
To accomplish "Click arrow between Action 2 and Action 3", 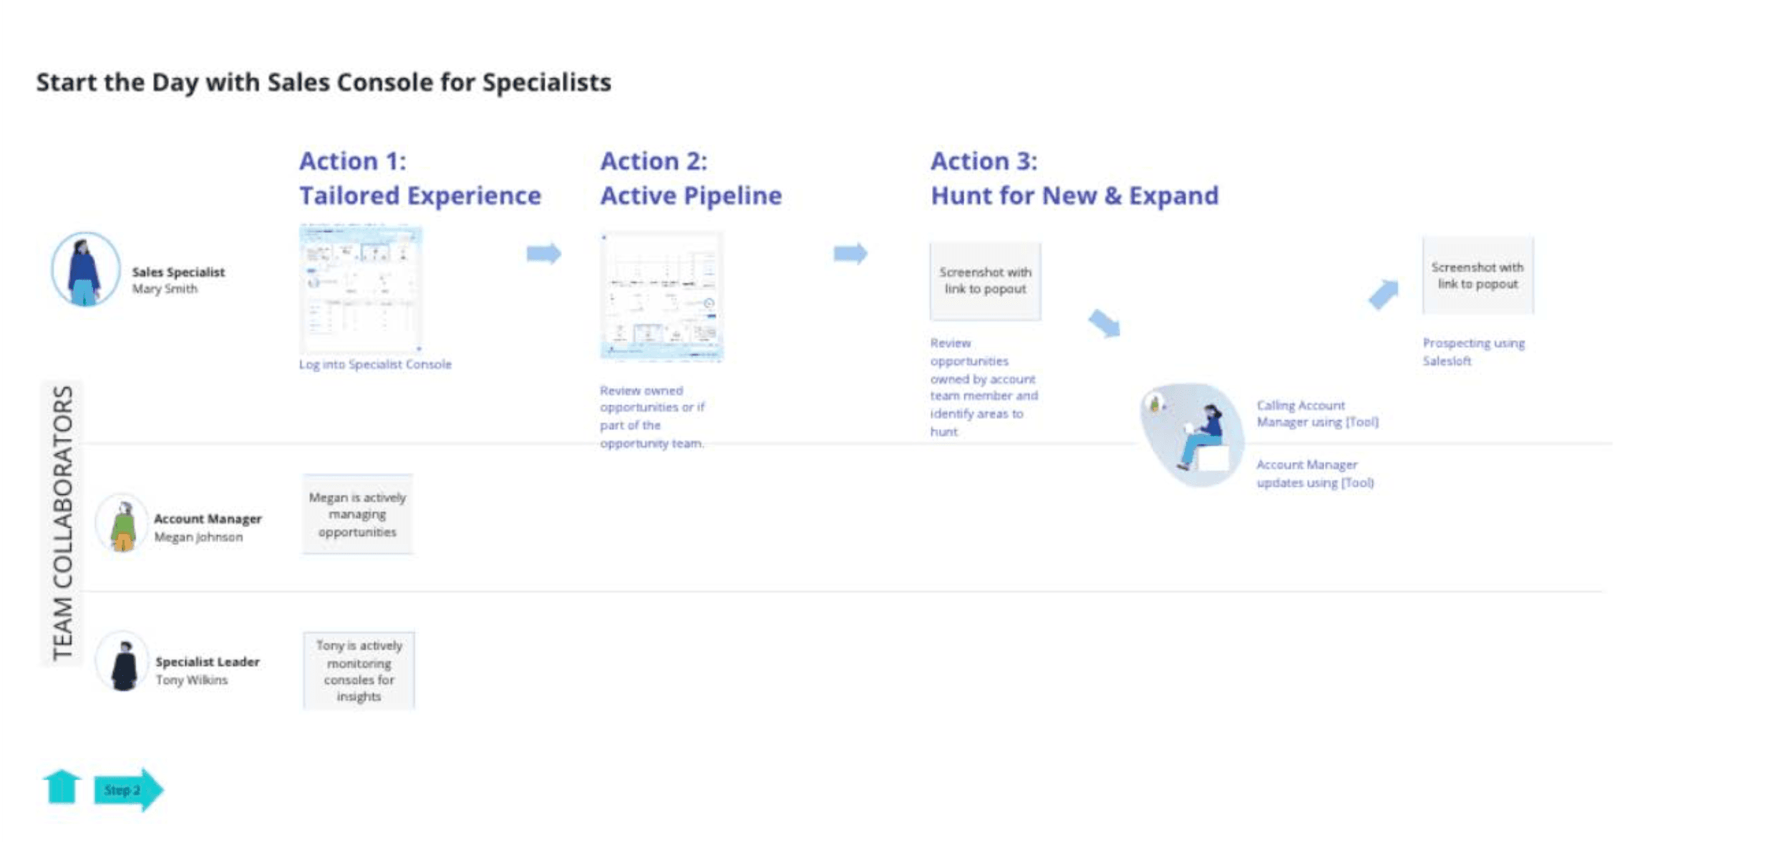I will [850, 253].
